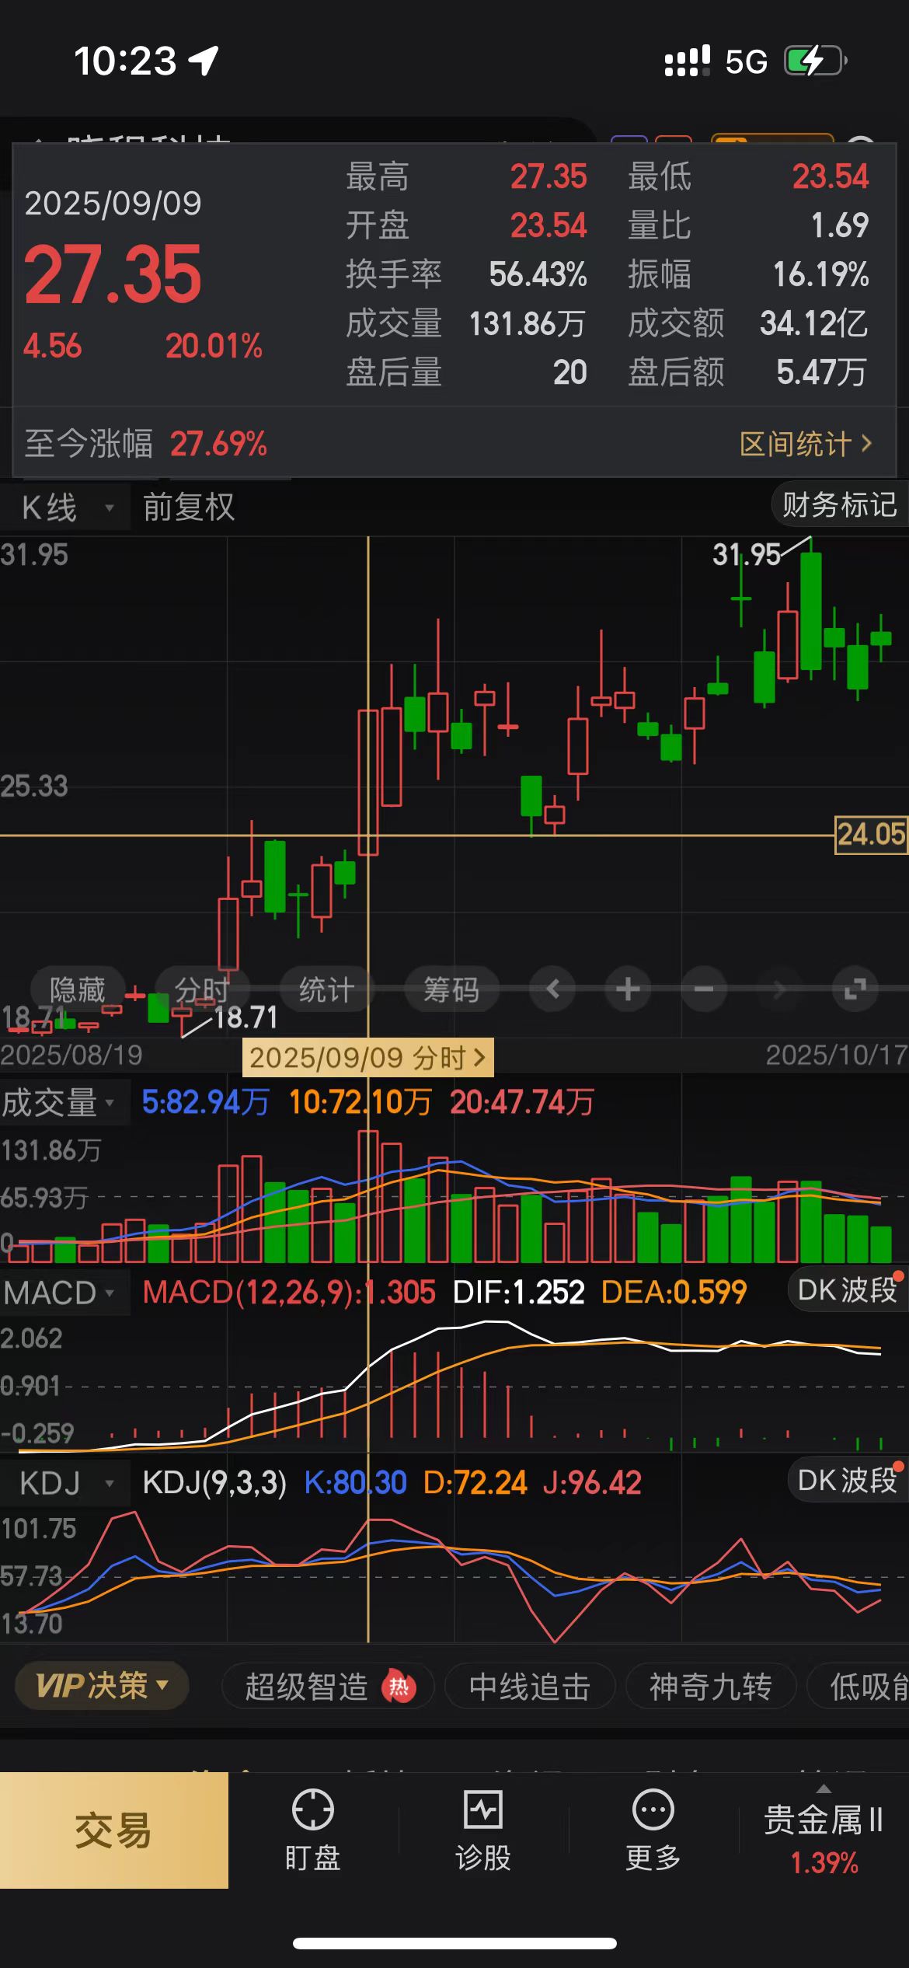
Task: Tap the location arrow status icon
Action: 204,61
